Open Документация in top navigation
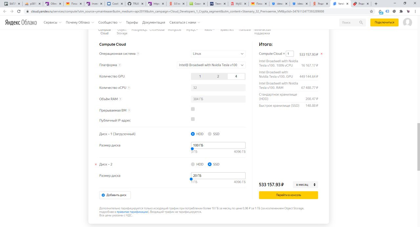420x227 pixels. 154,23
